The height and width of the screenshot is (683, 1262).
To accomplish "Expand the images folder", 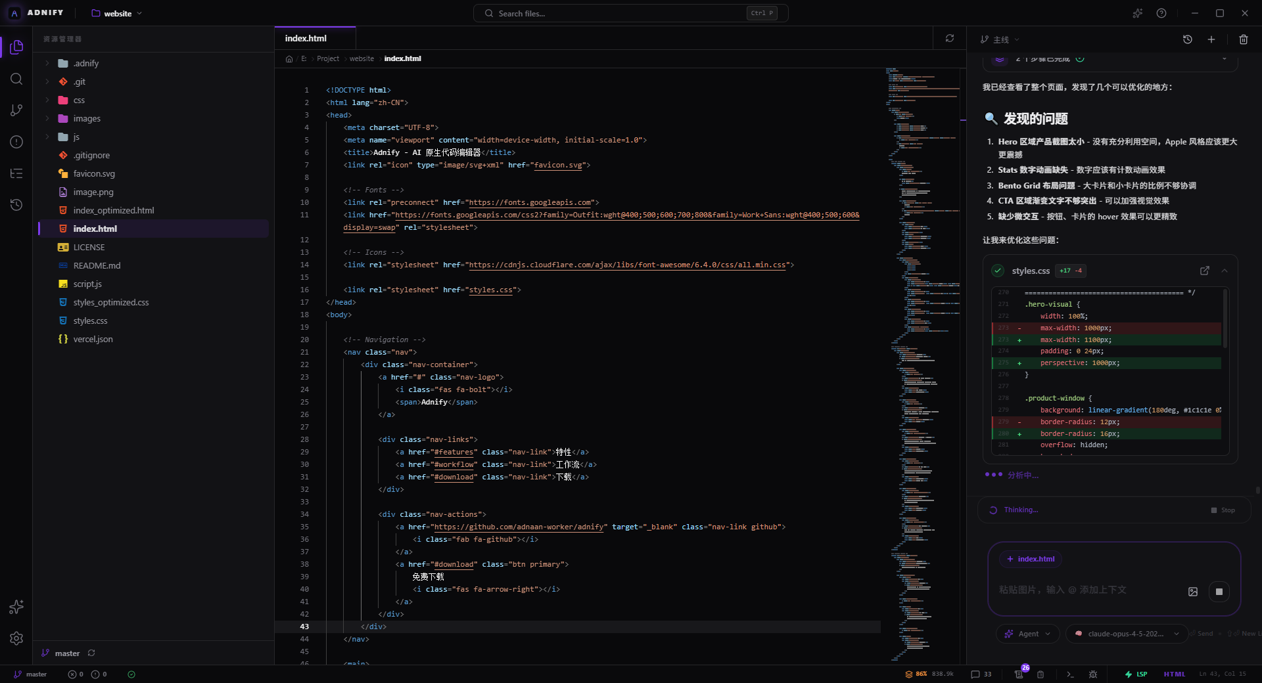I will (x=47, y=118).
